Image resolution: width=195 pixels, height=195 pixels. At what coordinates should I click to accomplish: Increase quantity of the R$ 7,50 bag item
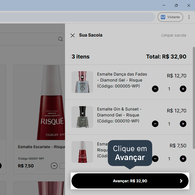pyautogui.click(x=183, y=159)
